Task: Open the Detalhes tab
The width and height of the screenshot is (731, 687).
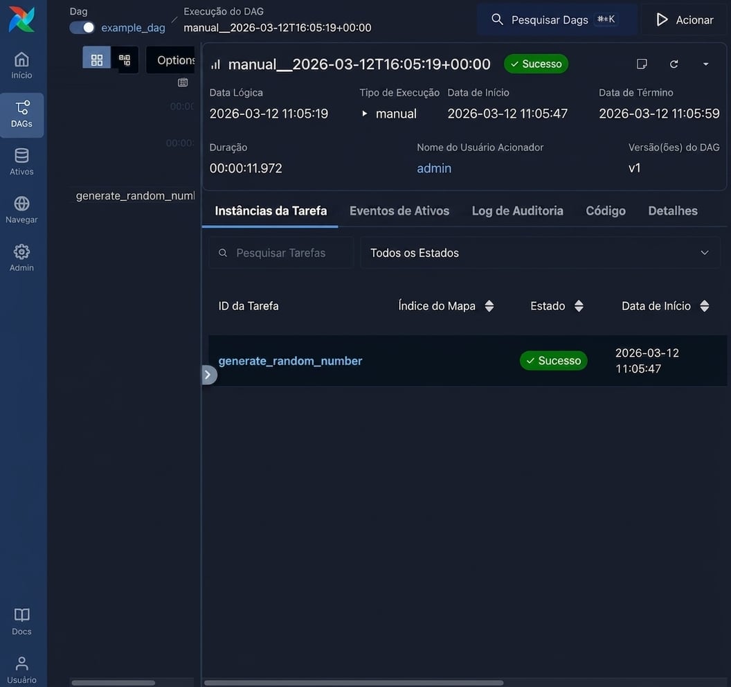Action: [x=672, y=211]
